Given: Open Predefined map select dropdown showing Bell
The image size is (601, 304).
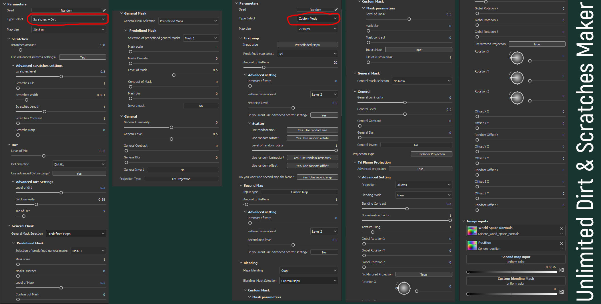Looking at the screenshot, I should tap(307, 54).
